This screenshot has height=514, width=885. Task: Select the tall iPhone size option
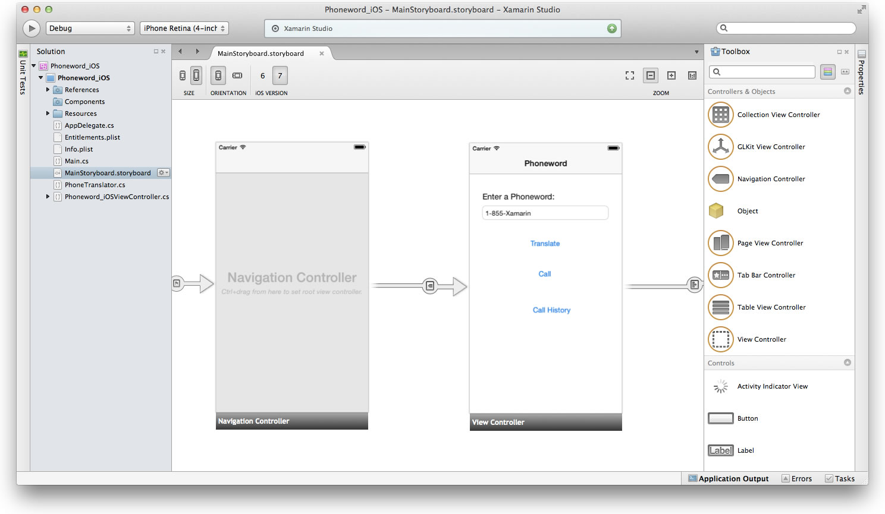click(x=196, y=75)
